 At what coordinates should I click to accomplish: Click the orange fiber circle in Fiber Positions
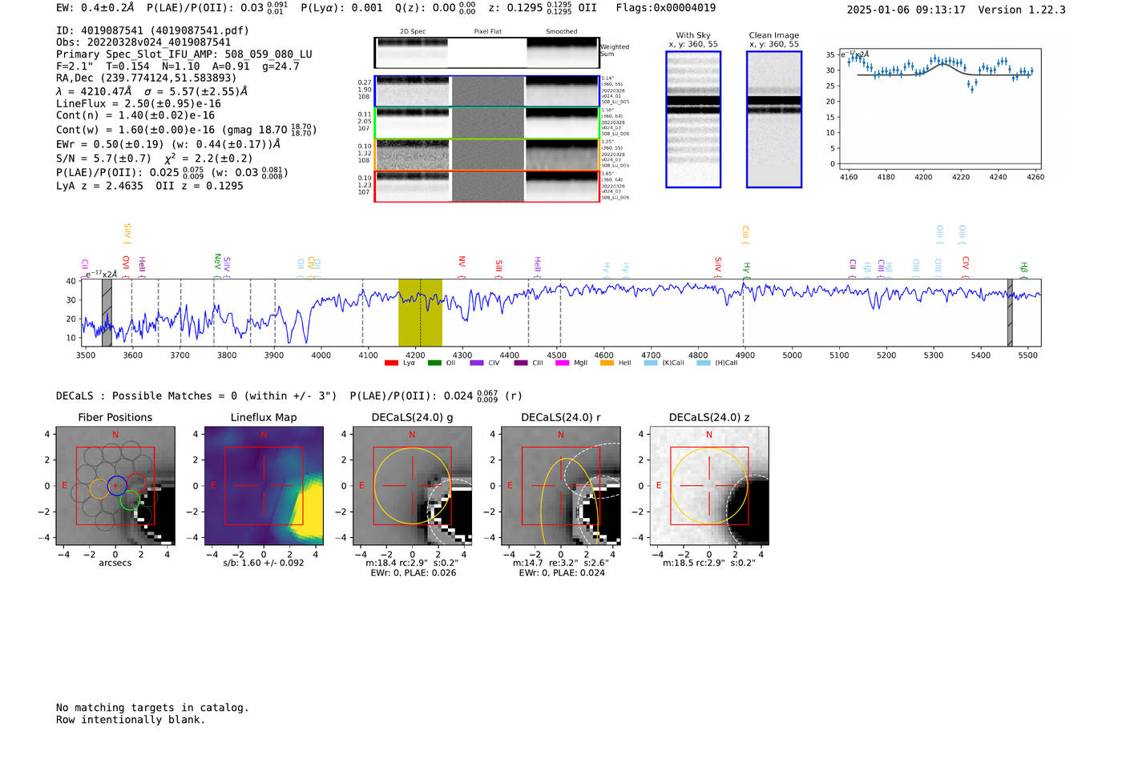[x=99, y=488]
